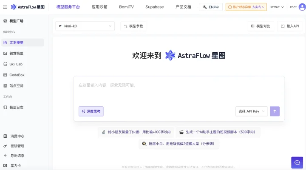Viewport: 306px width, 170px height.
Task: Expand the 选择 API Key dropdown
Action: [252, 111]
